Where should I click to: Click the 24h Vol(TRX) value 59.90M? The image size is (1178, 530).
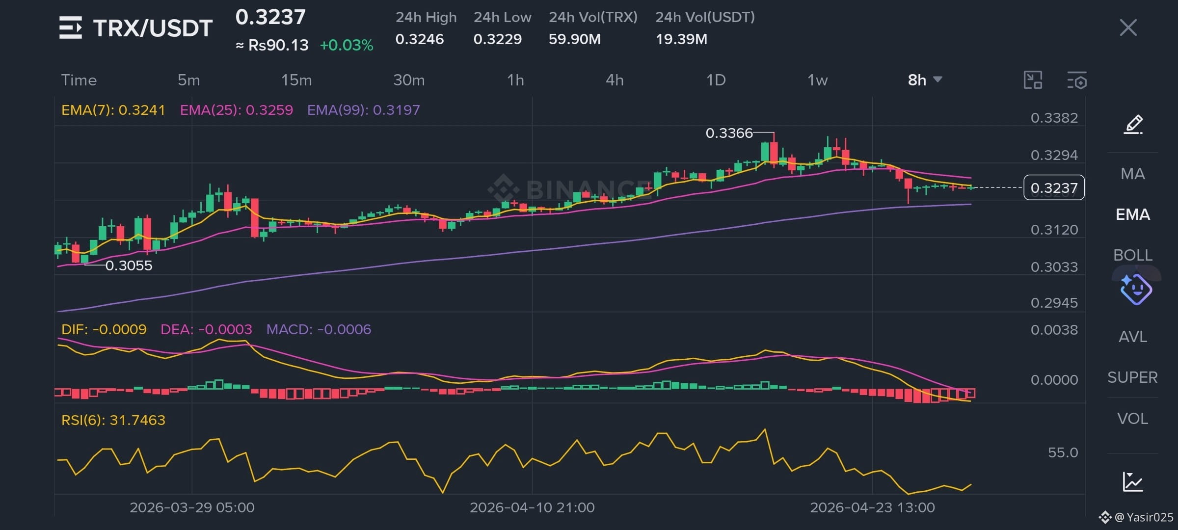575,39
